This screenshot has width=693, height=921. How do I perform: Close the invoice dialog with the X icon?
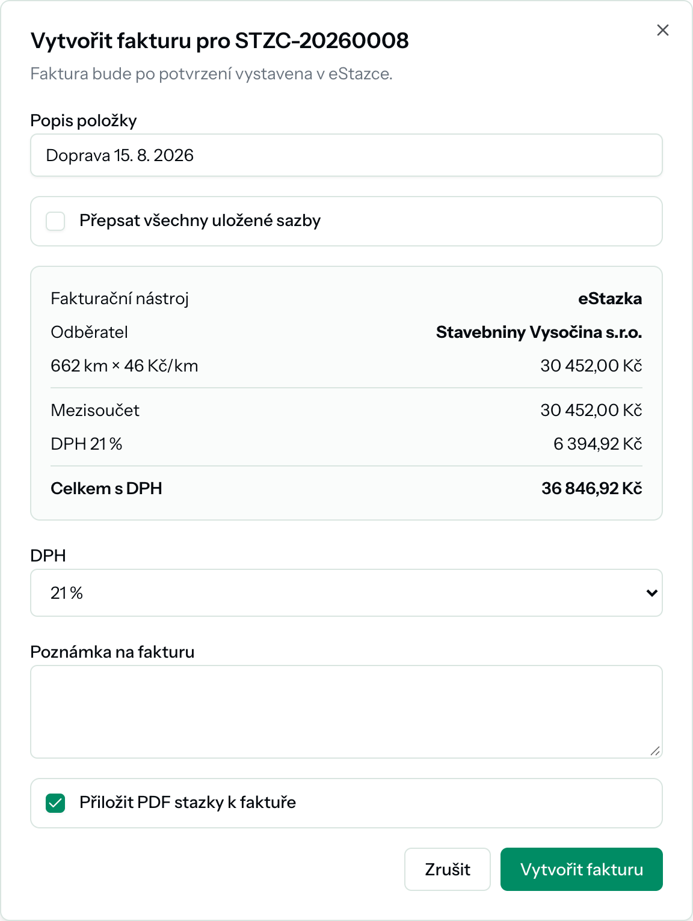point(663,30)
